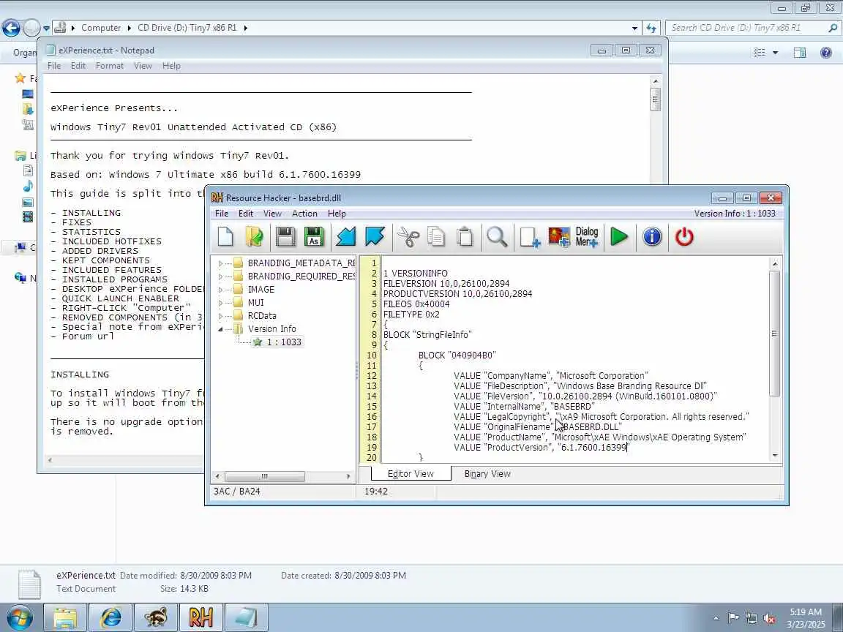Open address bar history dropdown in Explorer
Image resolution: width=843 pixels, height=632 pixels.
(x=634, y=28)
